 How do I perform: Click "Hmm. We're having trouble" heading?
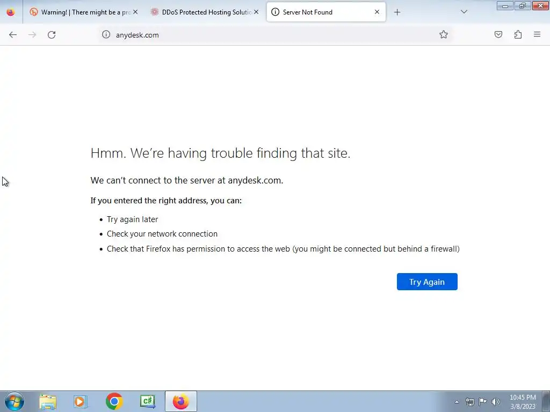pyautogui.click(x=220, y=153)
